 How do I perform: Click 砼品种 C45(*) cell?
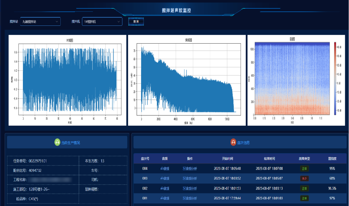tap(43, 199)
